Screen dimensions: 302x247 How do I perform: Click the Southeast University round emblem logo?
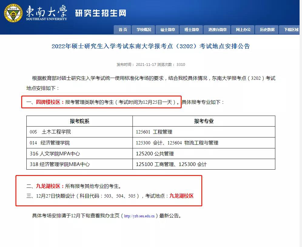point(13,13)
